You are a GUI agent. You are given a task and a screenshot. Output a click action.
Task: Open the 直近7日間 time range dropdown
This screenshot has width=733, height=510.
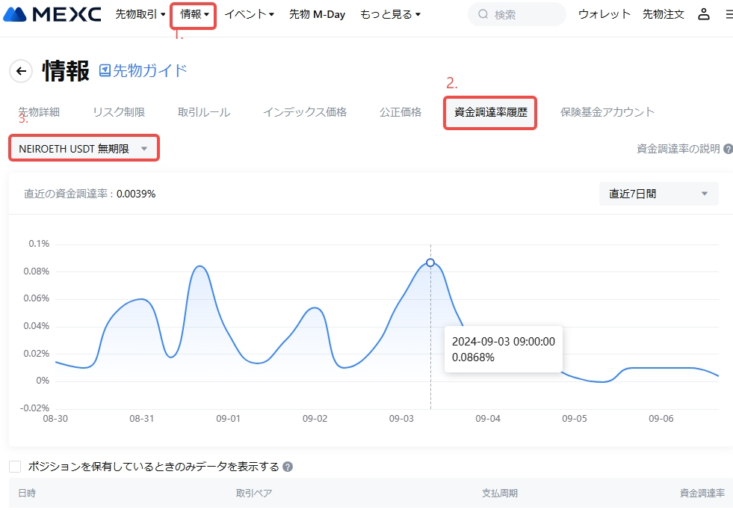click(x=658, y=194)
